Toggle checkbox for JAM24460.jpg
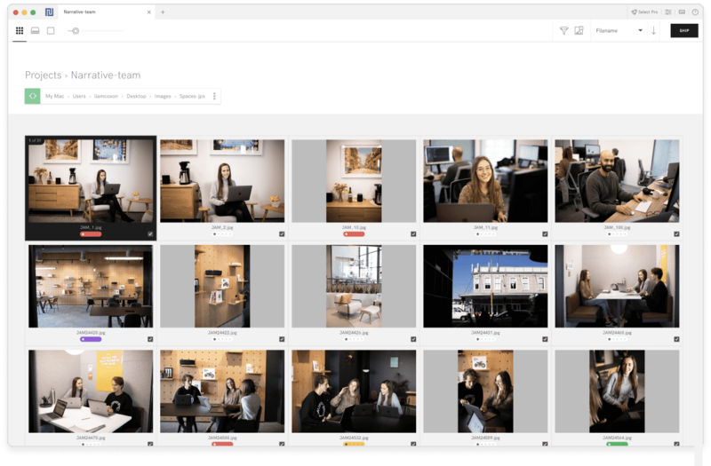The height and width of the screenshot is (466, 711). (x=676, y=339)
